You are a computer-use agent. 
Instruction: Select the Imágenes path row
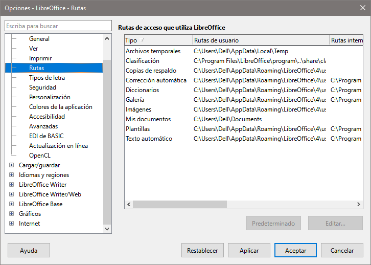243,109
